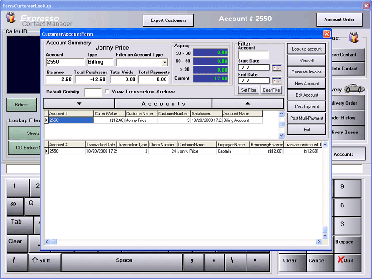Click the Default Gratuity input field
The width and height of the screenshot is (372, 279).
[x=93, y=92]
